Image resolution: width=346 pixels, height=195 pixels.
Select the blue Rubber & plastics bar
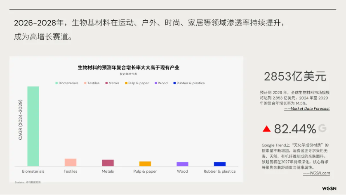(220, 164)
